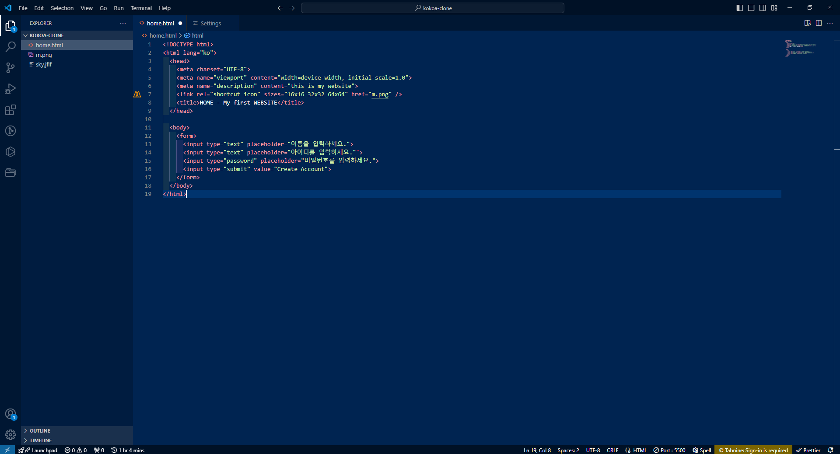Go forward using the right arrow
This screenshot has height=454, width=840.
[x=292, y=8]
